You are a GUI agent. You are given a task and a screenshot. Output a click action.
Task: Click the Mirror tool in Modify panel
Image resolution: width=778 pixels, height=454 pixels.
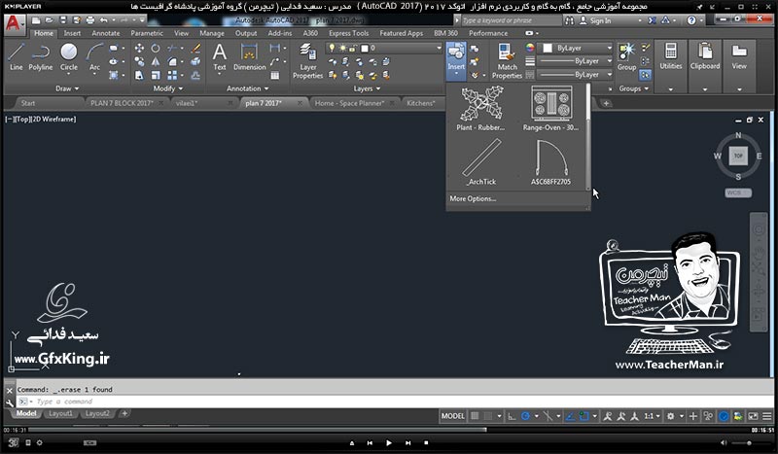coord(156,61)
